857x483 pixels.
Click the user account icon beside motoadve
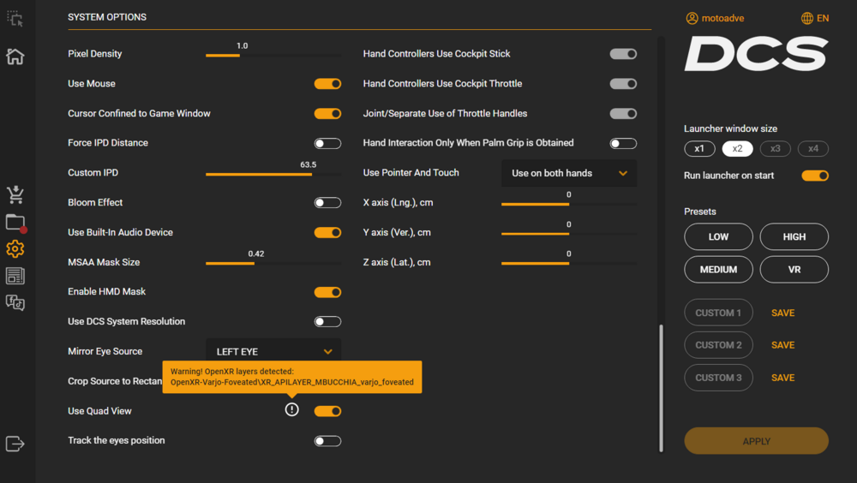coord(692,18)
